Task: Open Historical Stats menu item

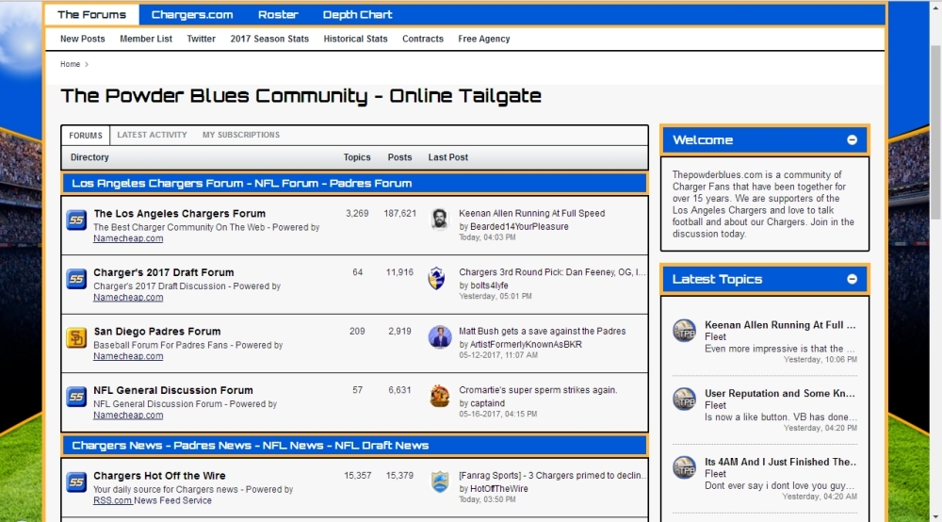Action: [356, 39]
